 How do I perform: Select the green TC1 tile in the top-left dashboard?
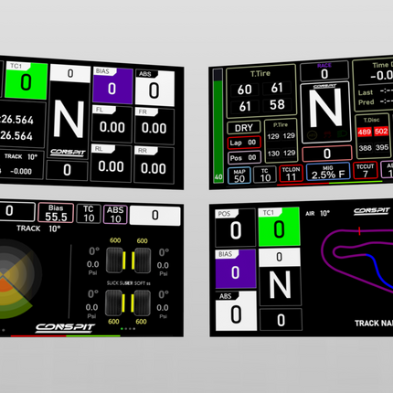27,80
